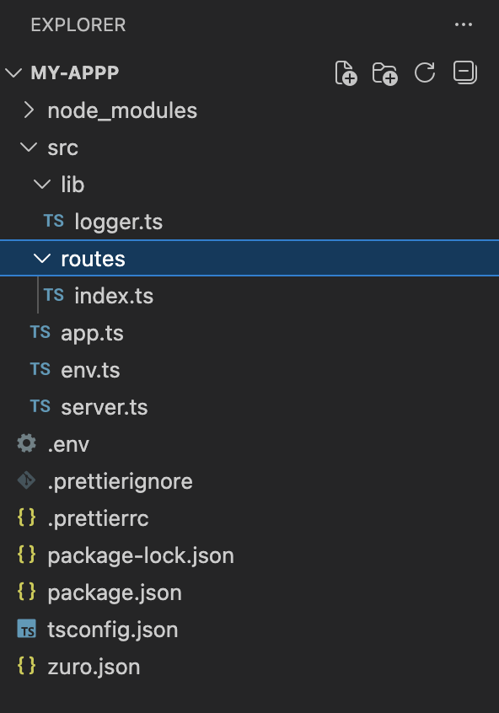Click the New File icon
Image resolution: width=499 pixels, height=713 pixels.
[346, 73]
